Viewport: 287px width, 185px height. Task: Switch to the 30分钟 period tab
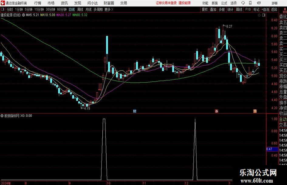coord(50,9)
